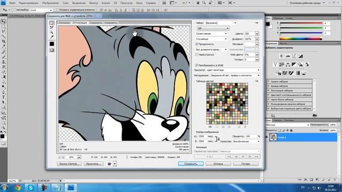
Task: Toggle the Преобразовать в sRGB checkbox
Action: pyautogui.click(x=197, y=65)
